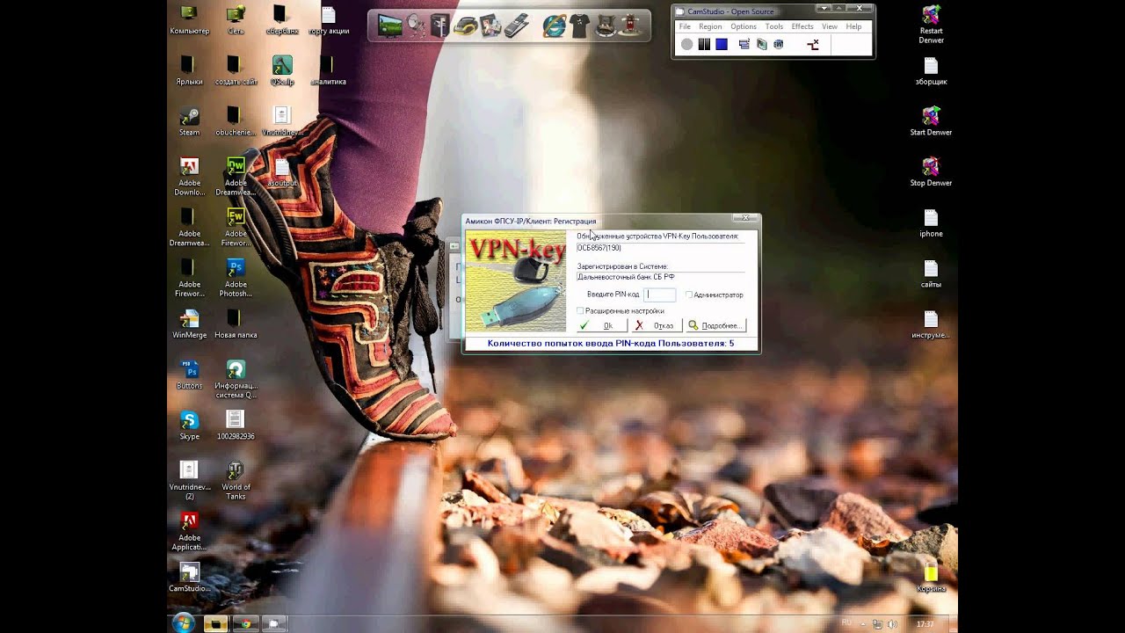This screenshot has height=633, width=1125.
Task: Click monitor icon in top dock
Action: (390, 25)
